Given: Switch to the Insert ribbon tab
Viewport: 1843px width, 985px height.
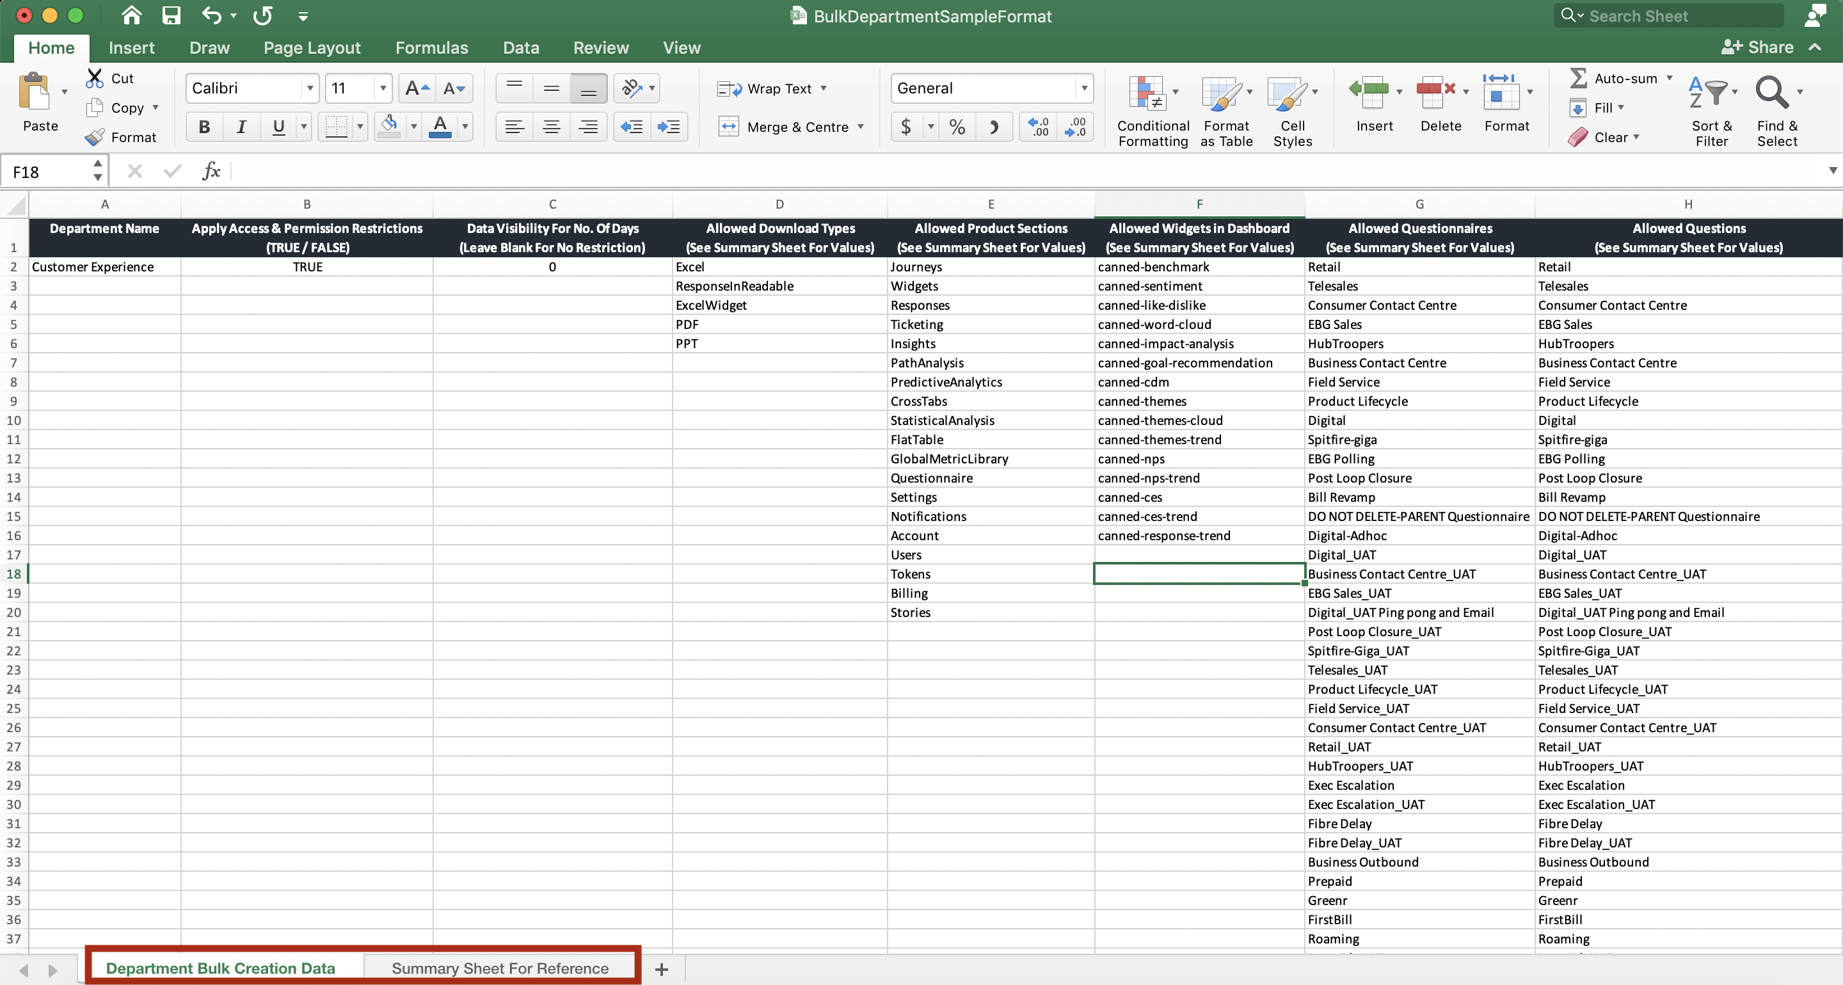Looking at the screenshot, I should coord(131,48).
